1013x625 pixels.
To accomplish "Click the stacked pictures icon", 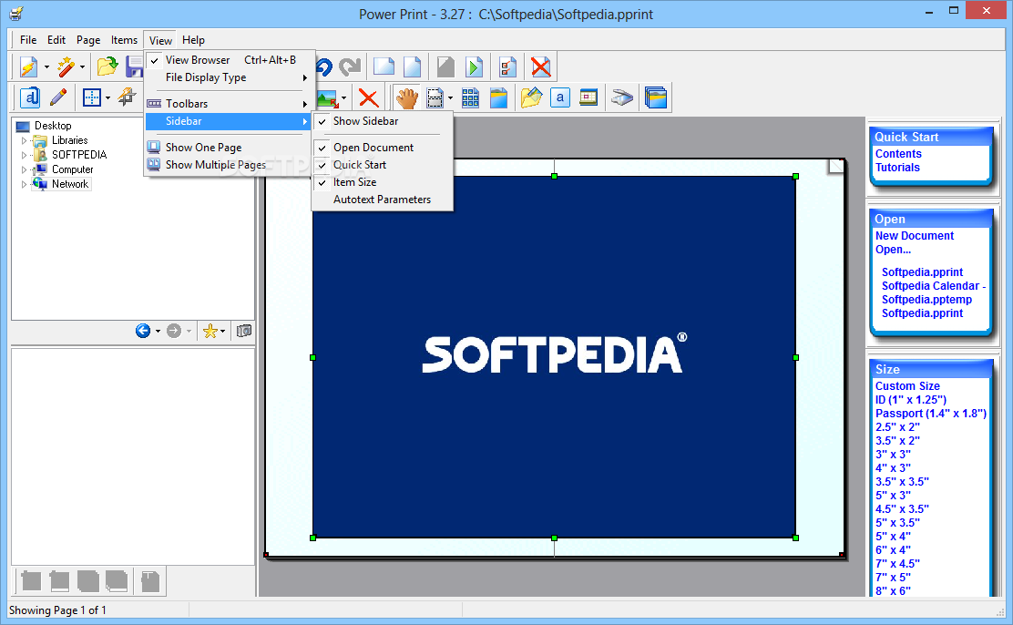I will pos(656,98).
